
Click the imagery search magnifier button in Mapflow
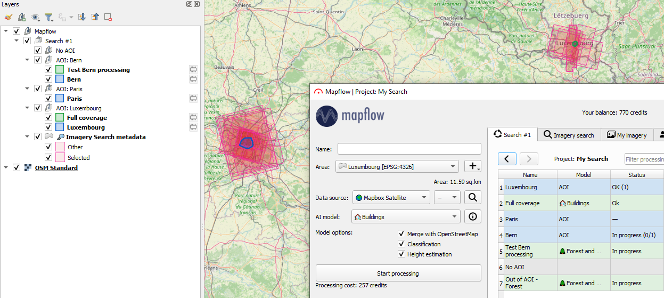point(472,198)
